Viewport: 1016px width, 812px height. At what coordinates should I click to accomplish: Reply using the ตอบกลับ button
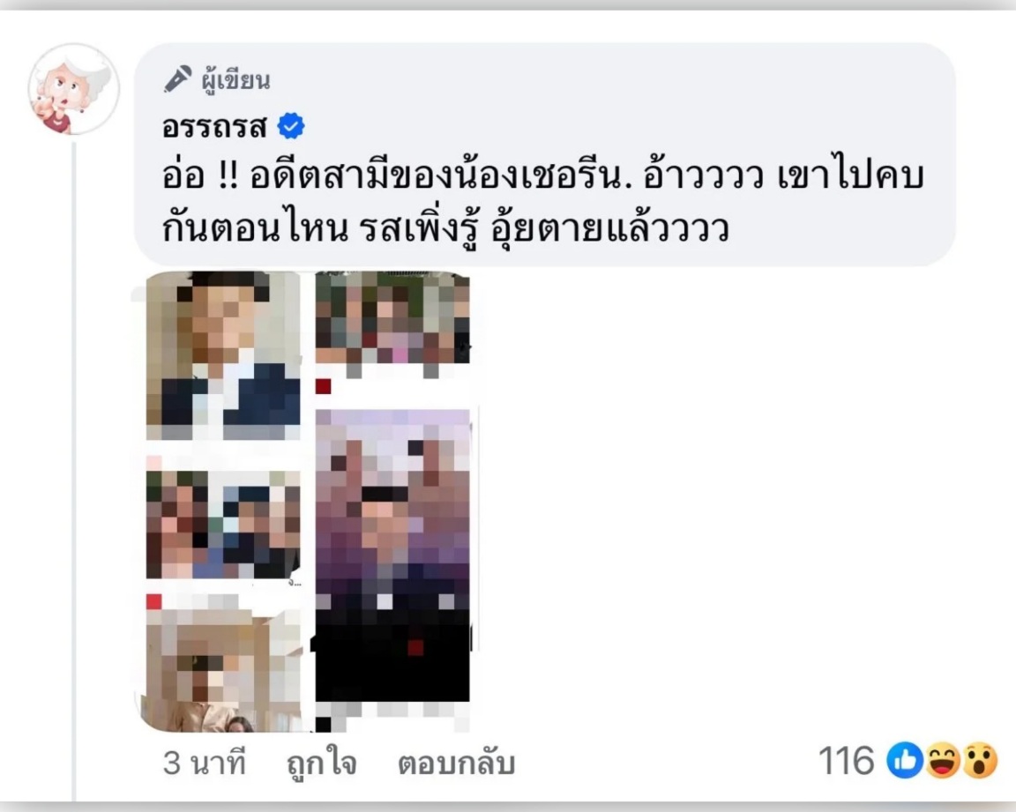coord(456,762)
